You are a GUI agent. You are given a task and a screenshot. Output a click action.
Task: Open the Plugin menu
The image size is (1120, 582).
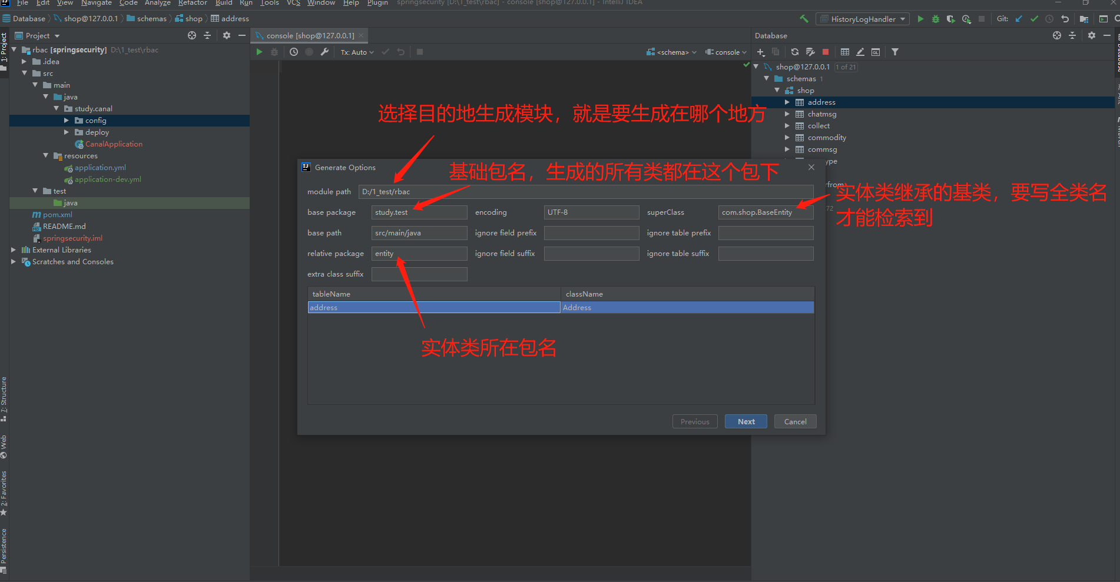(377, 3)
